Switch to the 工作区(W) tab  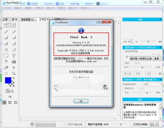(x=44, y=19)
